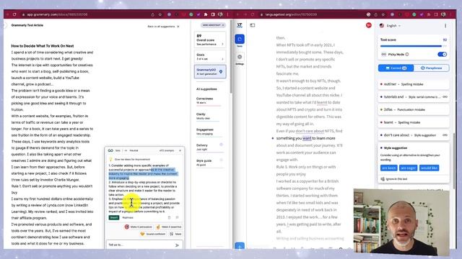Open the English language dropdown
Viewport: 462px width, 259px height.
coord(391,26)
